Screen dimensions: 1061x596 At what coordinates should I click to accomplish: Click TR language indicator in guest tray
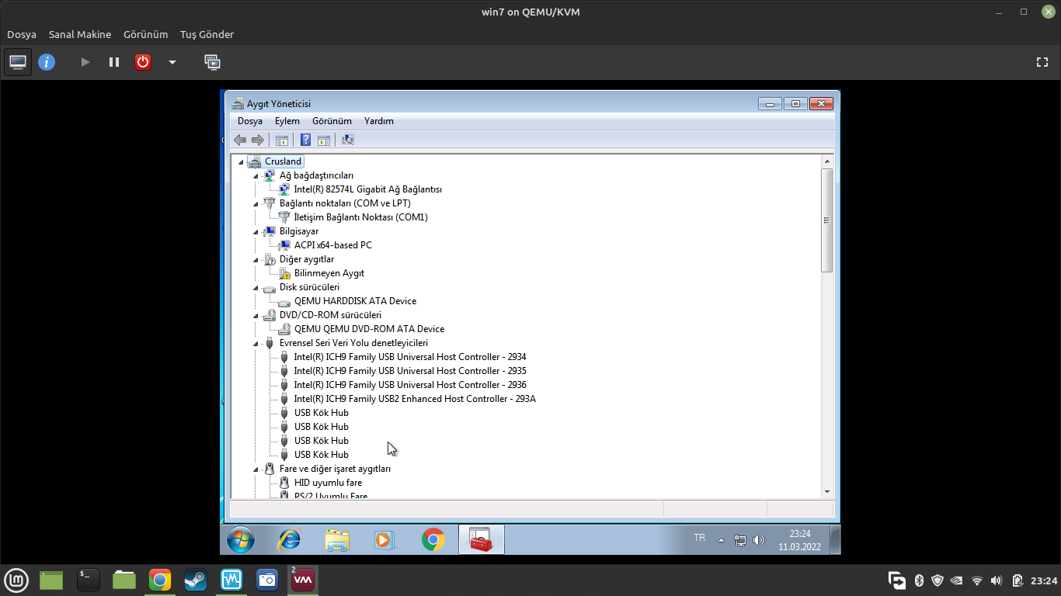[700, 538]
